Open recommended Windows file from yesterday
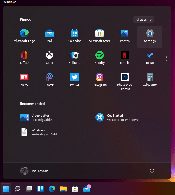This screenshot has height=195, width=175. tap(38, 132)
